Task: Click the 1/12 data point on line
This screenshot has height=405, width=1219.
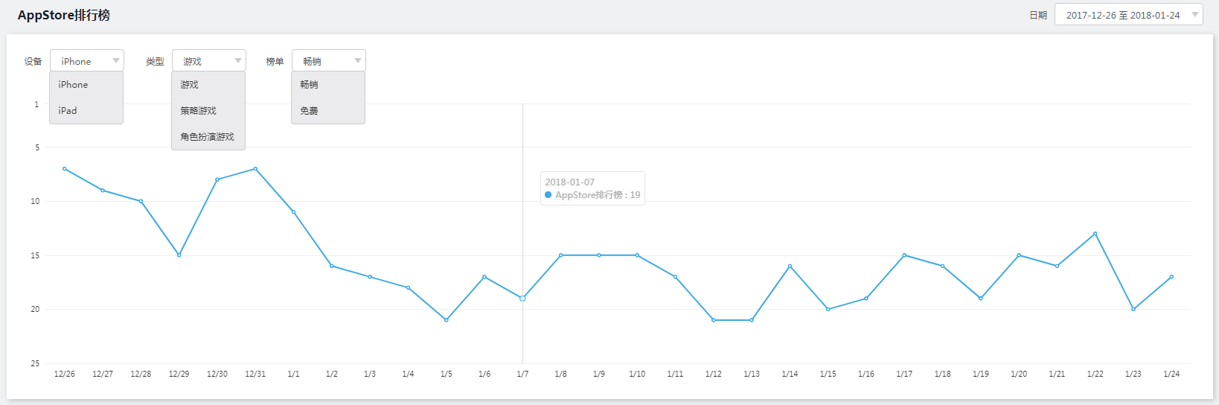Action: [714, 320]
